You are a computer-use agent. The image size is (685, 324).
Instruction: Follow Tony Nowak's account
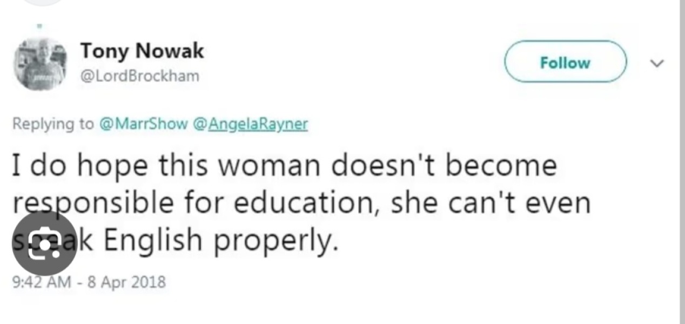[x=565, y=62]
